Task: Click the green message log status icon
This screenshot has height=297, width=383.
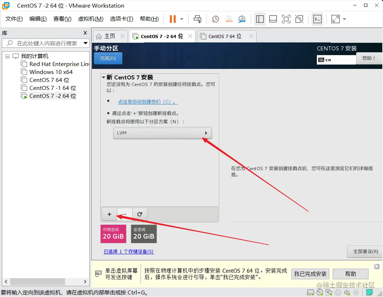Action: [369, 292]
